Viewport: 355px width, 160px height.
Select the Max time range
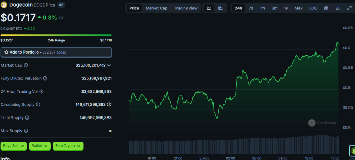coord(298,8)
